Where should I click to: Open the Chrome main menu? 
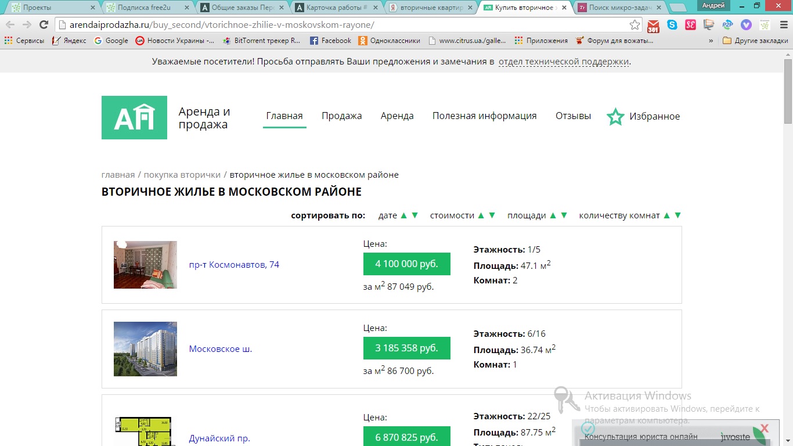pos(783,25)
